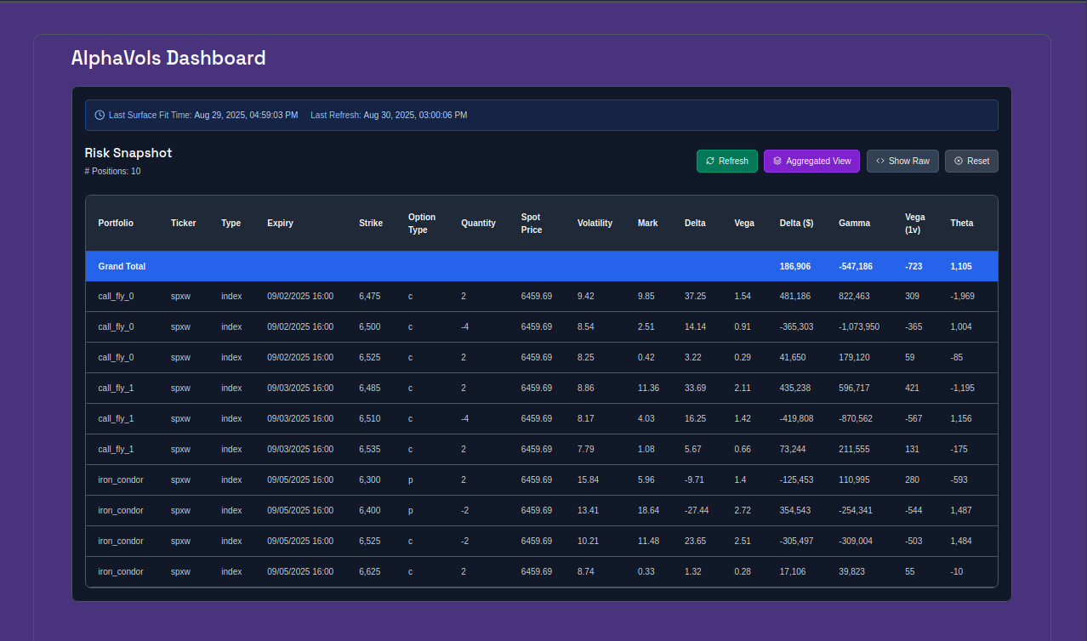Sort by the Portfolio column header
Screen dimensions: 1087x641
(116, 223)
